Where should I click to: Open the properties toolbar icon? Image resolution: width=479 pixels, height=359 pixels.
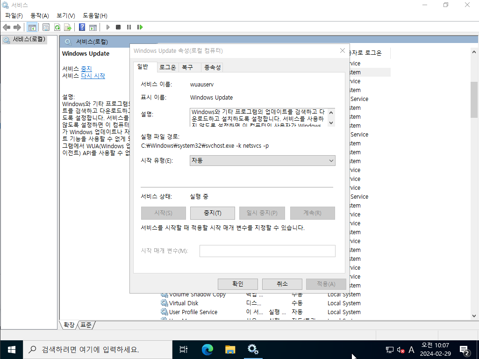(x=46, y=27)
